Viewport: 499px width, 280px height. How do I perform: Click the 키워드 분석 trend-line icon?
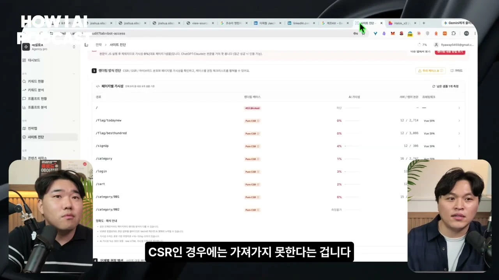coord(24,90)
